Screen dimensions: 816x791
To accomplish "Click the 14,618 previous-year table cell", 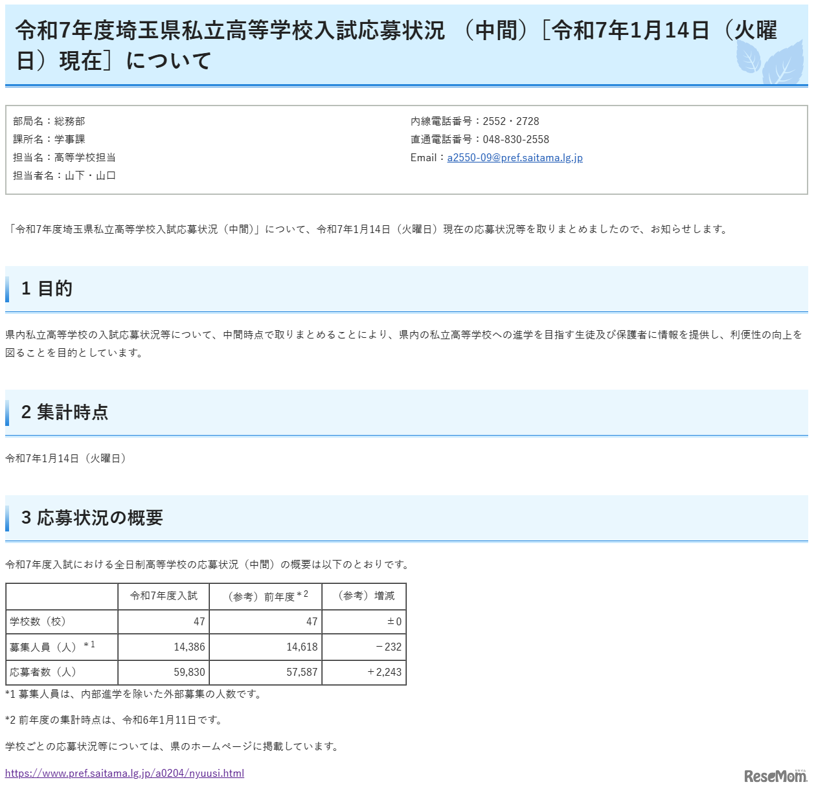I will coord(302,647).
